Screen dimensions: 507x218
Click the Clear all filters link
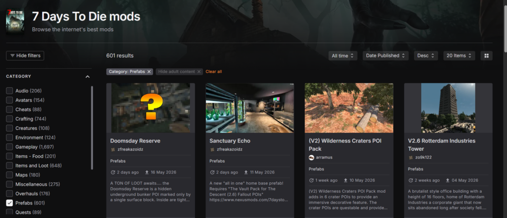214,71
